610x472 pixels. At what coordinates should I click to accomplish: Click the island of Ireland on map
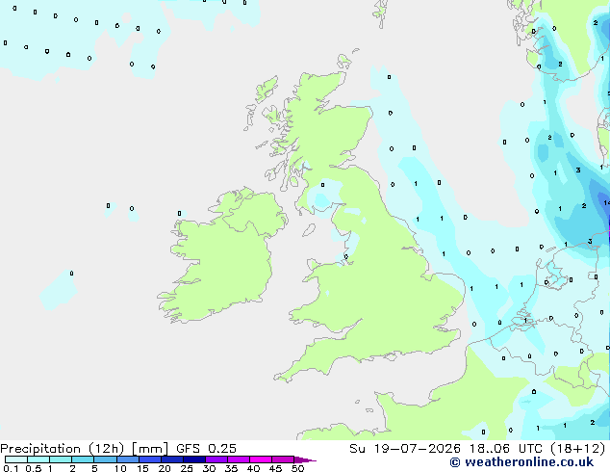click(x=221, y=257)
